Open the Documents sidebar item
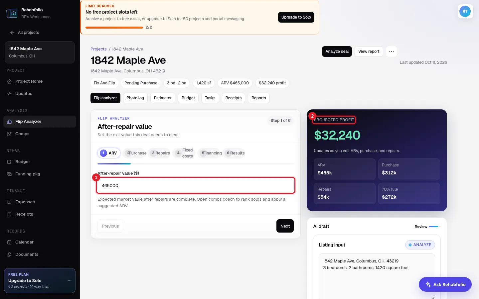The image size is (479, 299). 40,254
